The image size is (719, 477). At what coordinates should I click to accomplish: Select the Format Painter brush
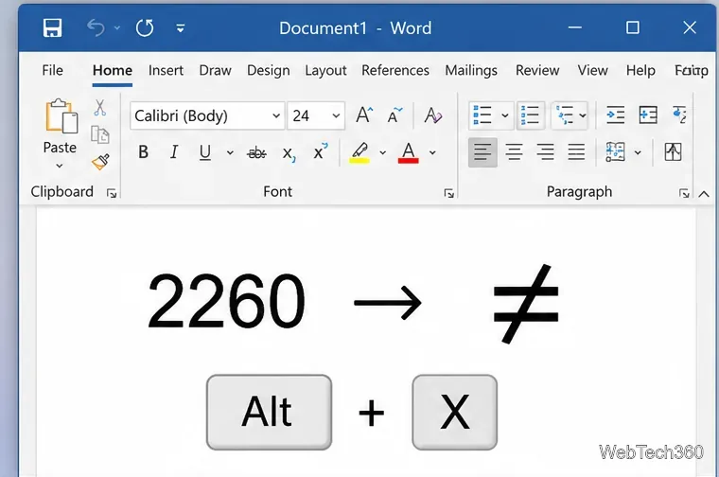[100, 162]
